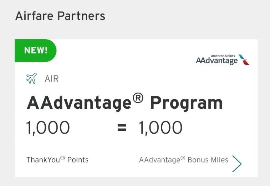This screenshot has height=186, width=270.
Task: Click the word Program in the card title
Action: coord(186,103)
